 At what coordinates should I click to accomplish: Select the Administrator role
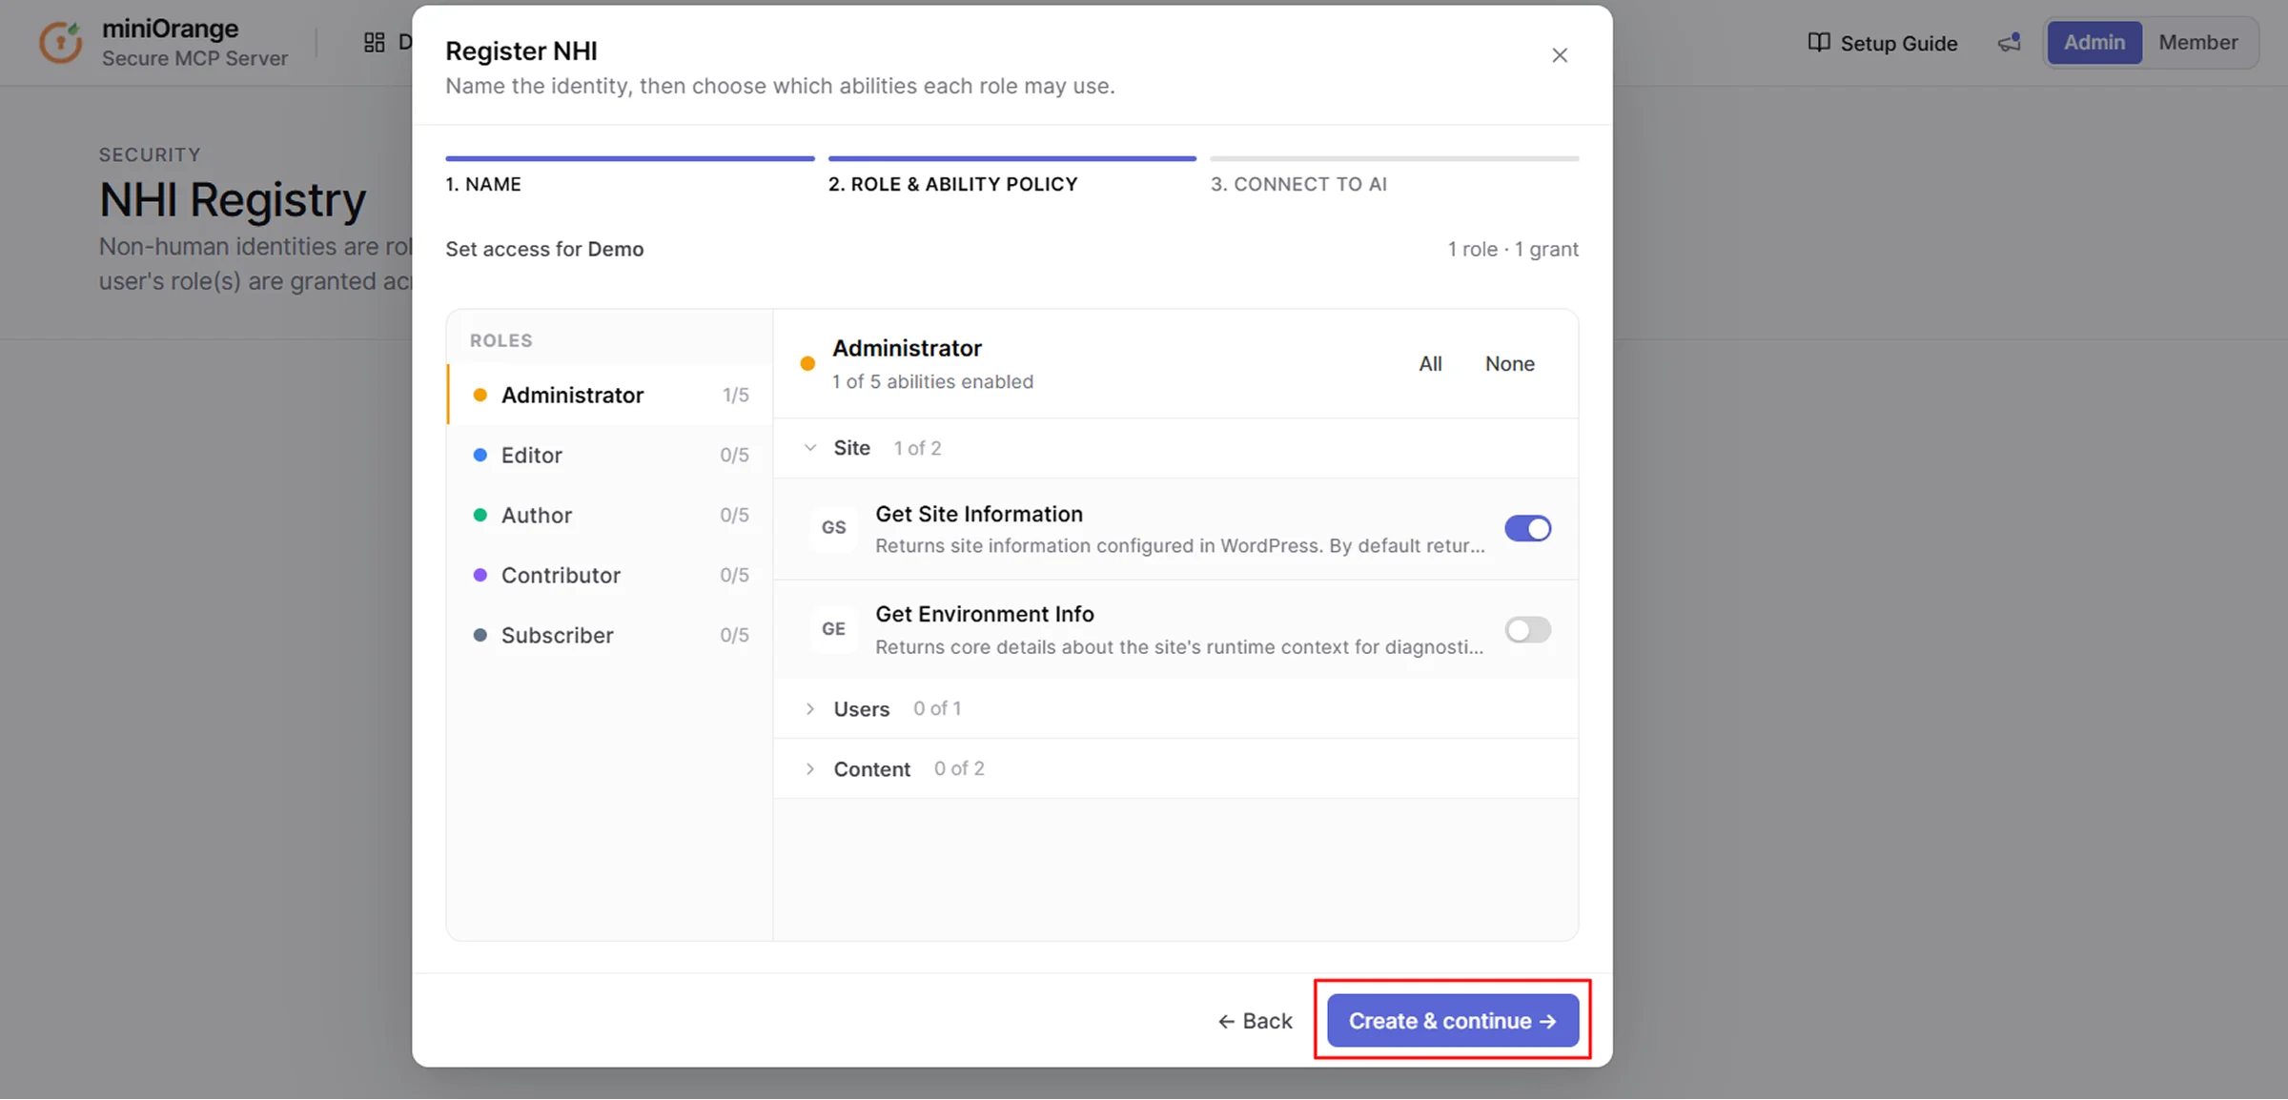pyautogui.click(x=610, y=395)
